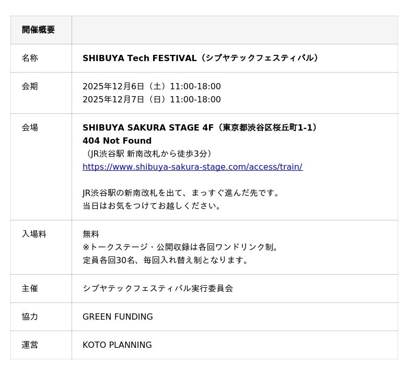Click the 2025年12月6日 date line
The height and width of the screenshot is (375, 418).
152,86
